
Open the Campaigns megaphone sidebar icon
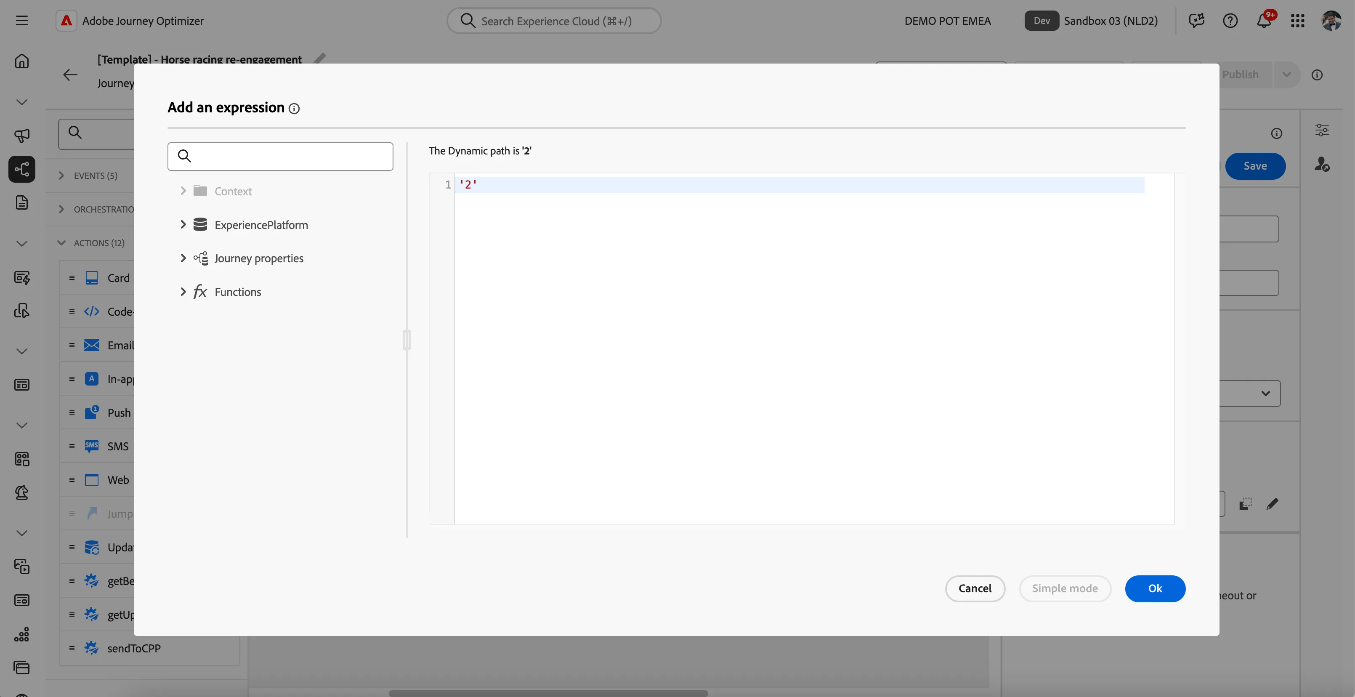(x=21, y=135)
